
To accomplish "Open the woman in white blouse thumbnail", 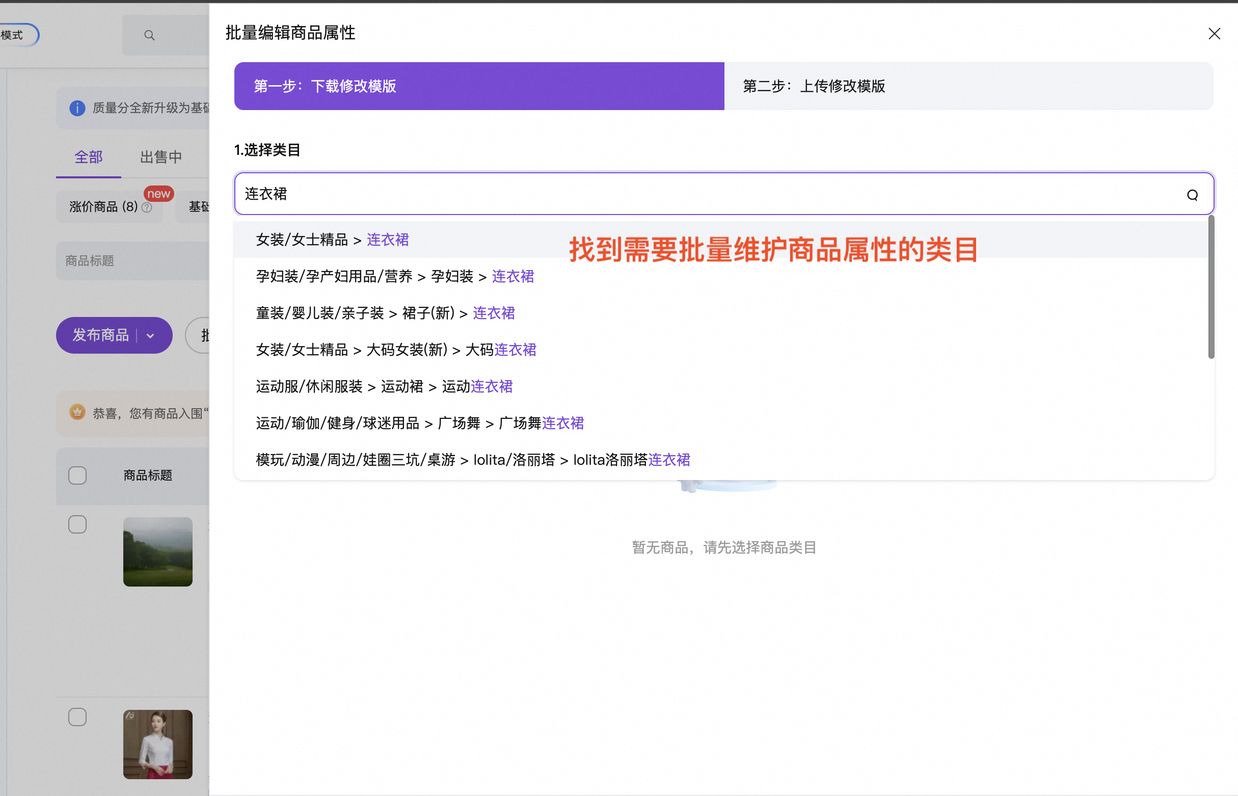I will point(157,744).
